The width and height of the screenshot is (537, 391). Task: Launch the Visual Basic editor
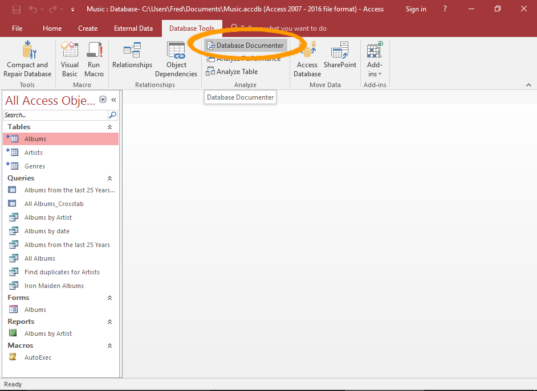click(69, 59)
